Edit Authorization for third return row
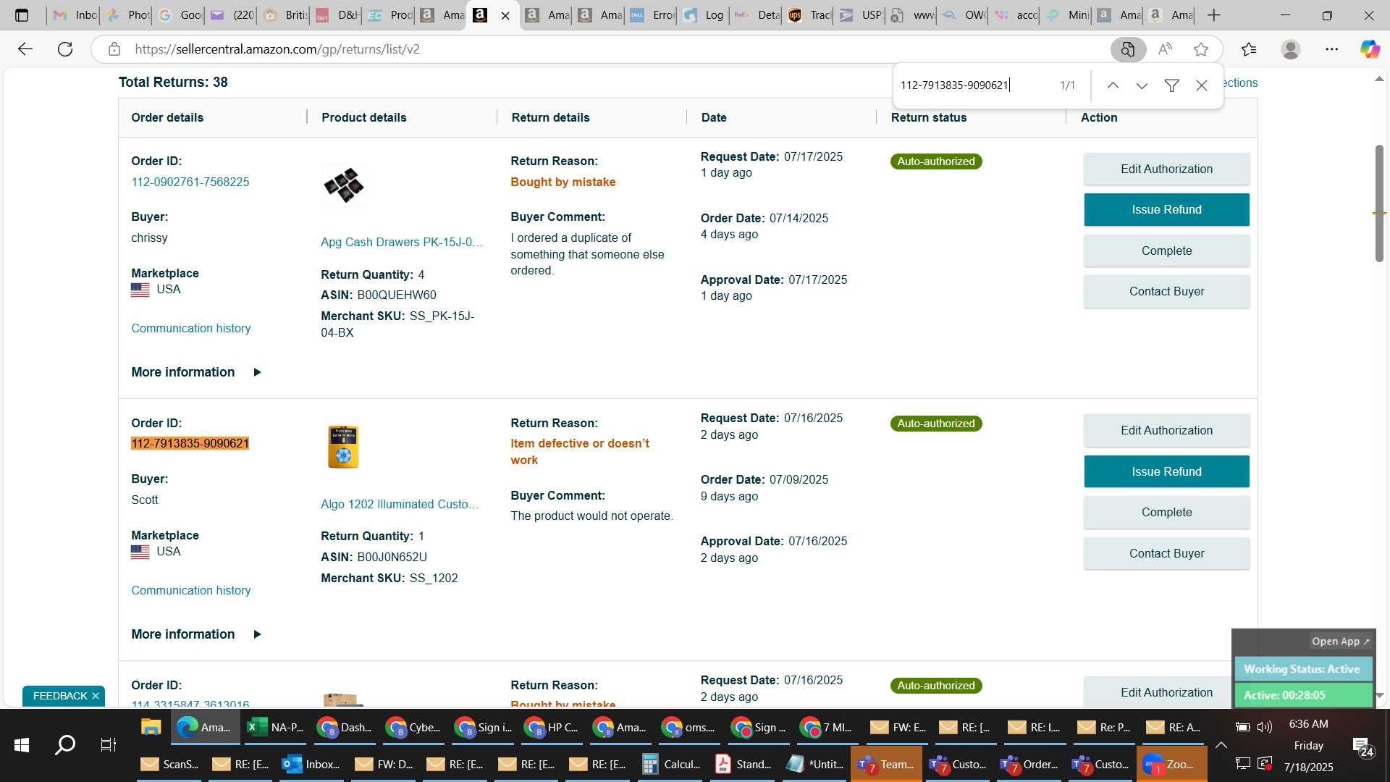This screenshot has width=1390, height=782. [1166, 692]
